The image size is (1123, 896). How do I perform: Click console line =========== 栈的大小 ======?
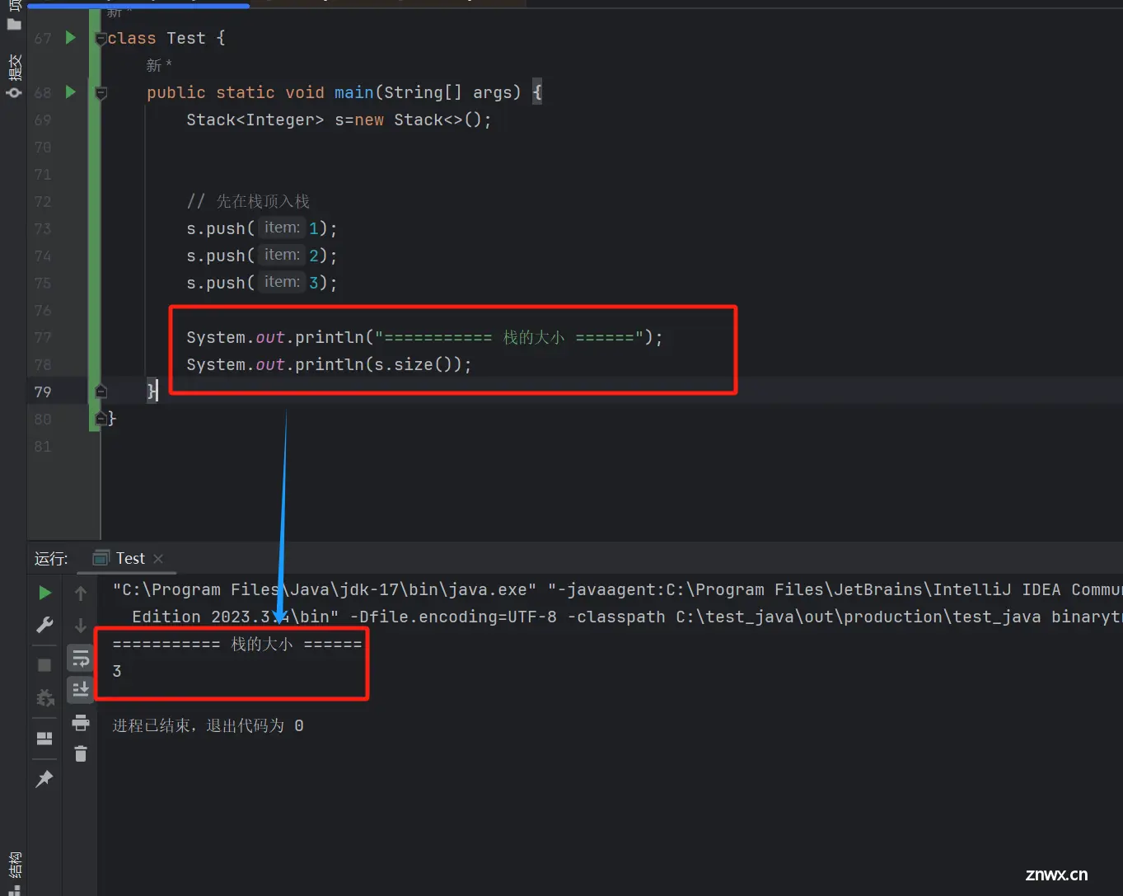coord(237,644)
